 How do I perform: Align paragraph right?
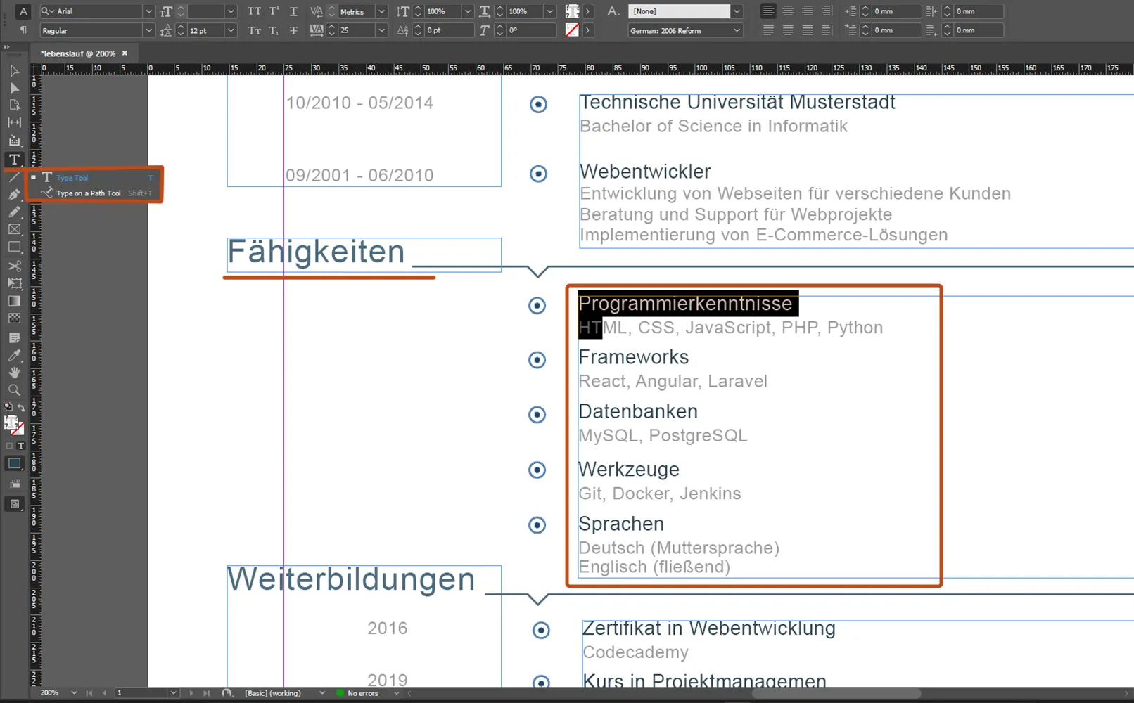click(x=808, y=11)
